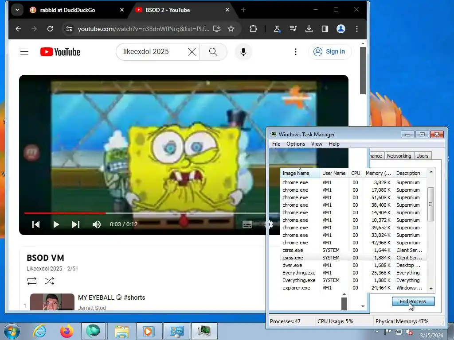Show Chrome downloads
The image size is (454, 340).
click(309, 29)
